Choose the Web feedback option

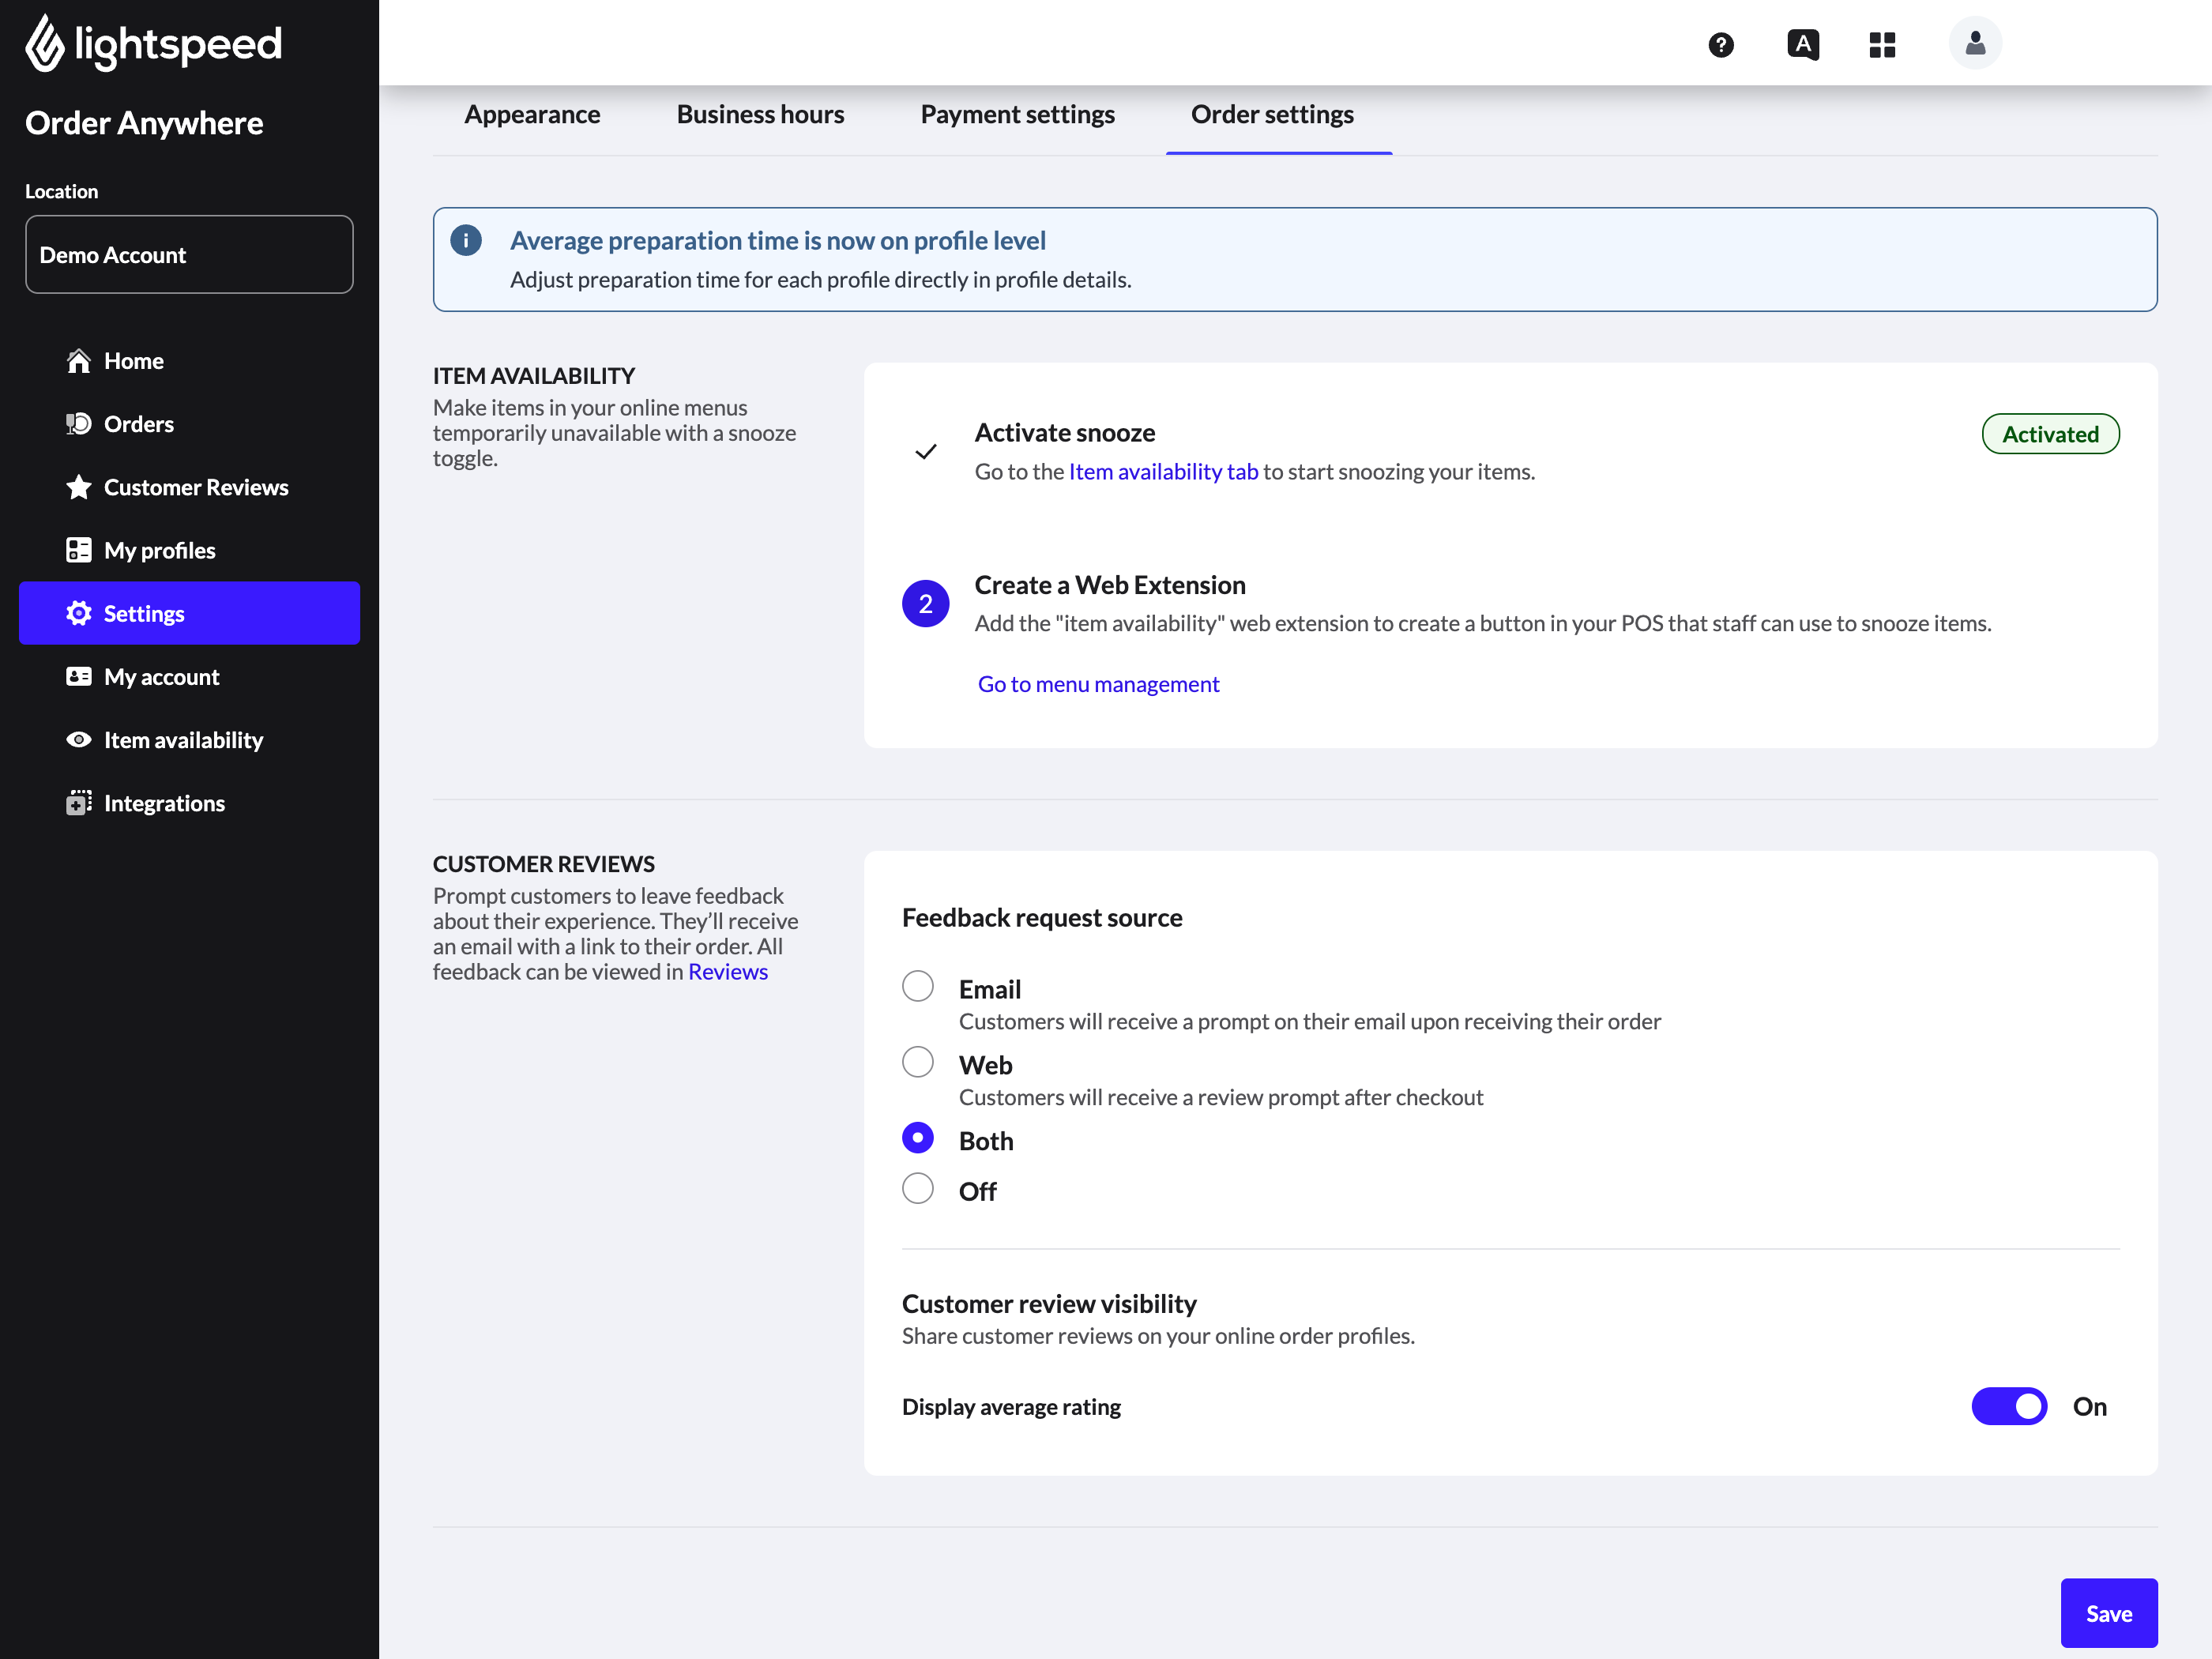pyautogui.click(x=918, y=1062)
